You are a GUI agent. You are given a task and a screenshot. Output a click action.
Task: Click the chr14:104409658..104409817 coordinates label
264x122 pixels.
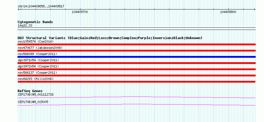(x=41, y=7)
